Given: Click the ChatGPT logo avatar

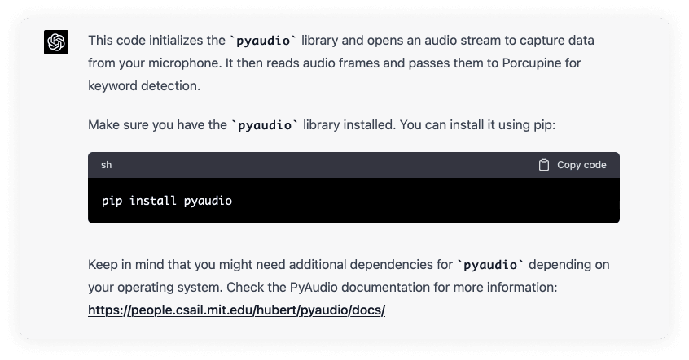Looking at the screenshot, I should coord(56,42).
